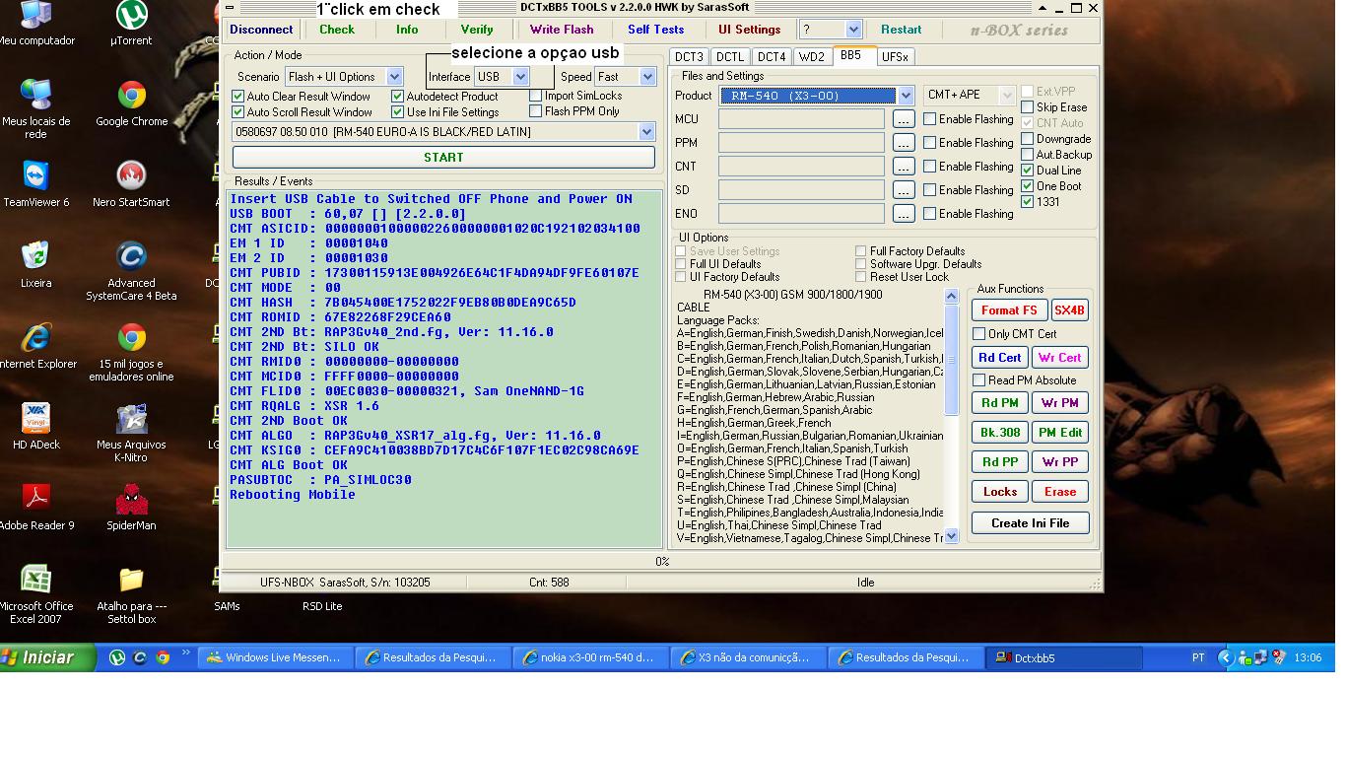
Task: Launch Nero StartSmart shortcut
Action: pyautogui.click(x=131, y=183)
